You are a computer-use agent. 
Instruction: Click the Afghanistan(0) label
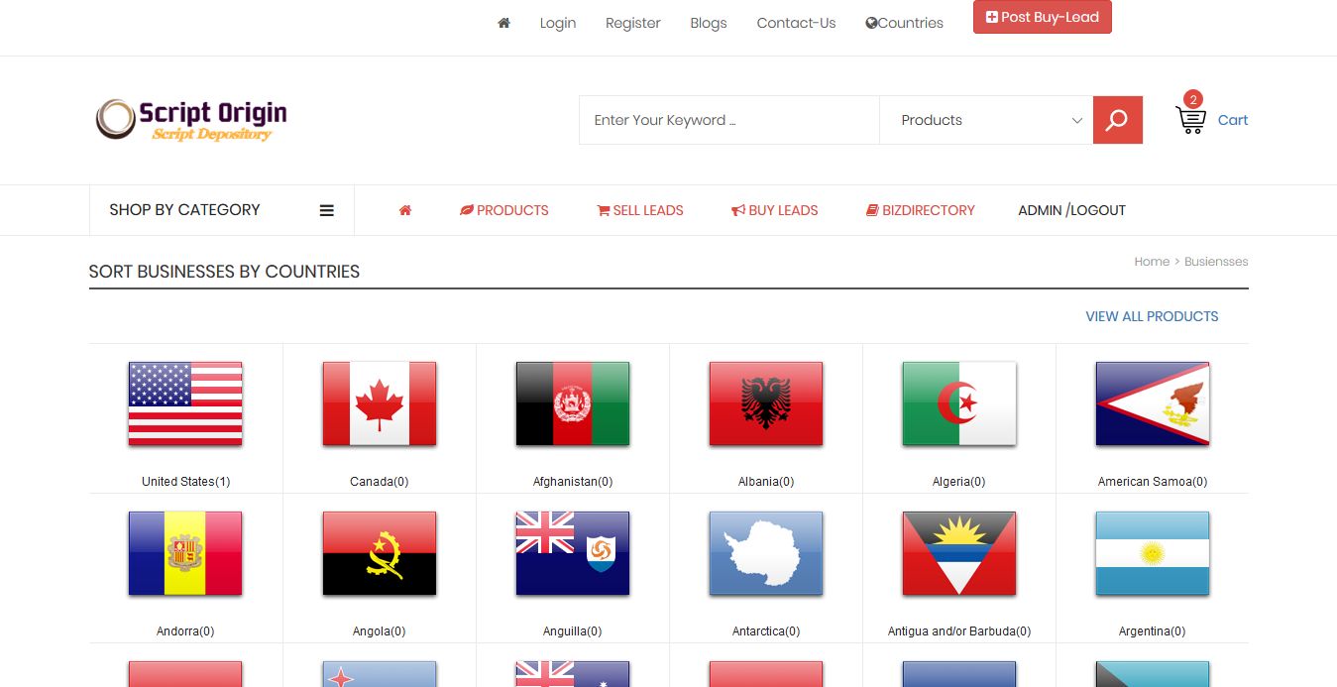[x=573, y=482]
